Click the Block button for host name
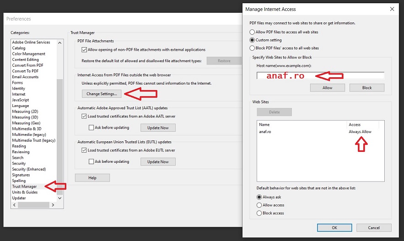The height and width of the screenshot is (241, 404). point(366,87)
